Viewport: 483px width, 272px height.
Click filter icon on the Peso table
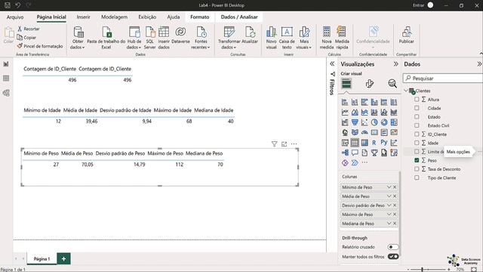point(274,144)
